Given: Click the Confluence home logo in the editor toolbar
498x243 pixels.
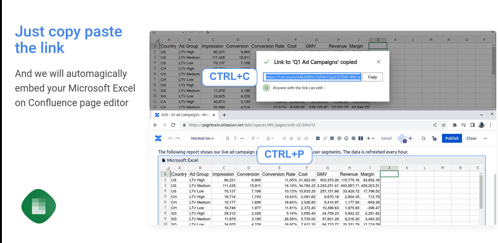Looking at the screenshot, I should point(158,138).
